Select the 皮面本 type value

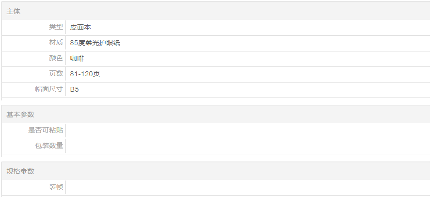point(80,27)
